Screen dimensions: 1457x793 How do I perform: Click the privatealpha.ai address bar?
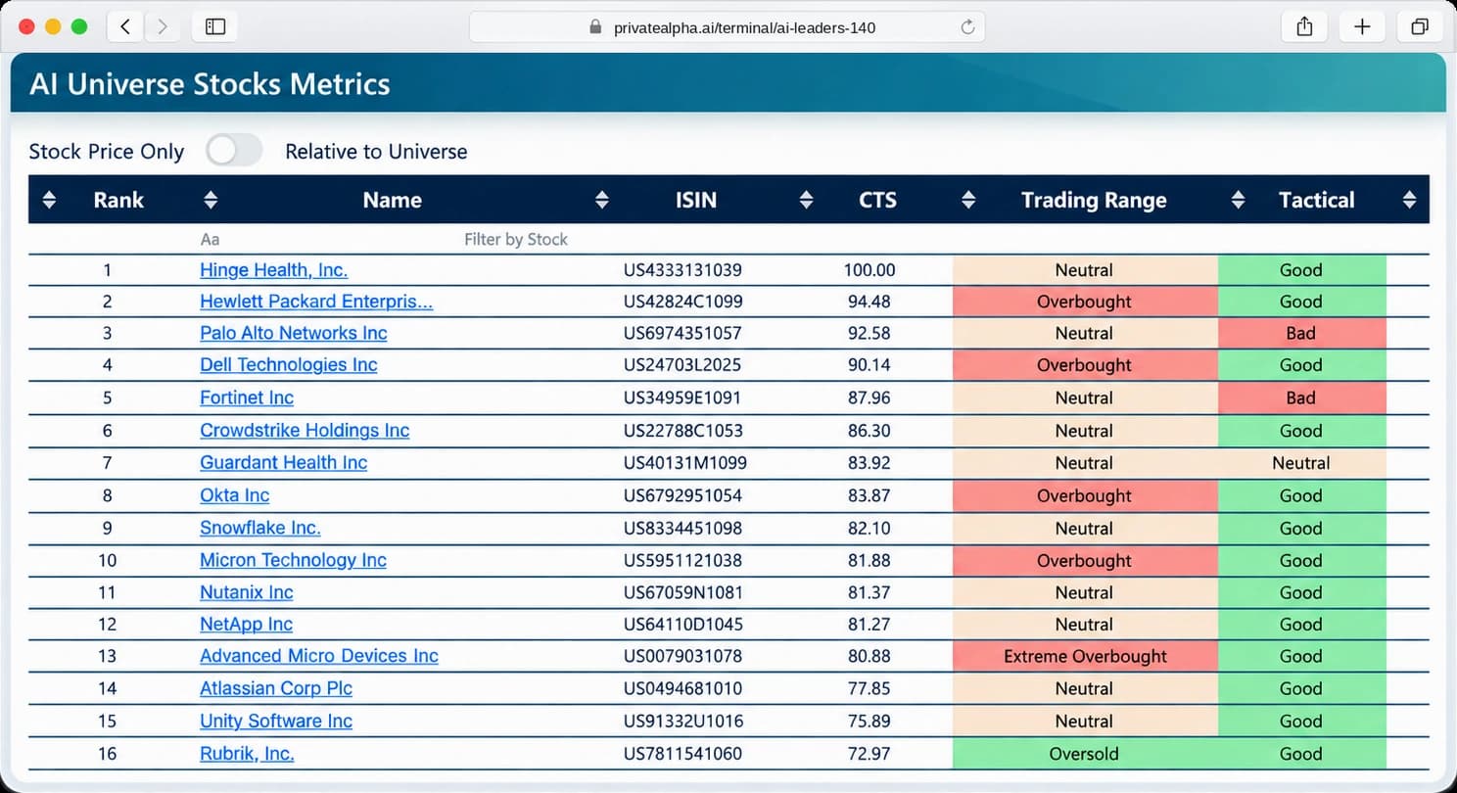coord(728,27)
